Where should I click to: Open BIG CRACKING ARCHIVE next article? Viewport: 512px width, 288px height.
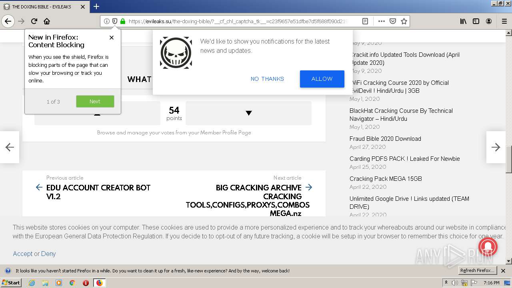pyautogui.click(x=248, y=200)
